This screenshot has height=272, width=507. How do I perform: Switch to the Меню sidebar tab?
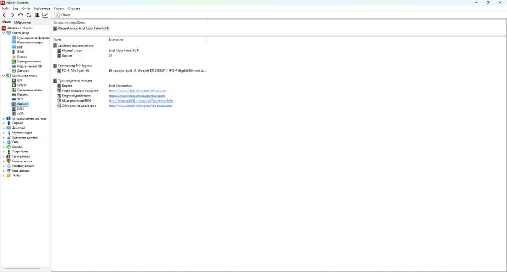coord(6,22)
